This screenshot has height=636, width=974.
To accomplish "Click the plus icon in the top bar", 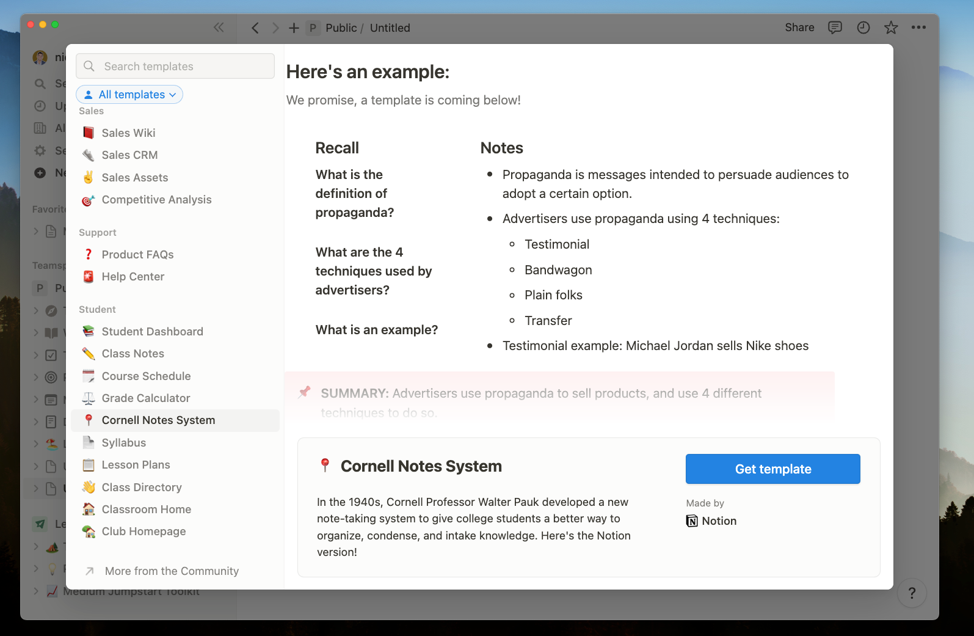I will [294, 28].
